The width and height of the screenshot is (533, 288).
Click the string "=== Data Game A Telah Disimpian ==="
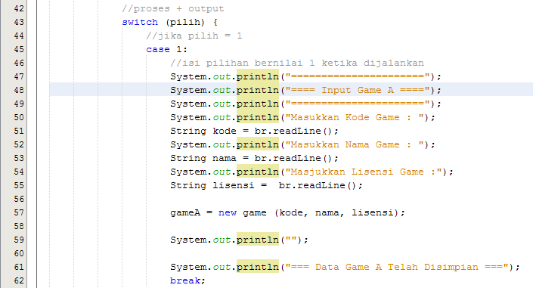coord(397,267)
